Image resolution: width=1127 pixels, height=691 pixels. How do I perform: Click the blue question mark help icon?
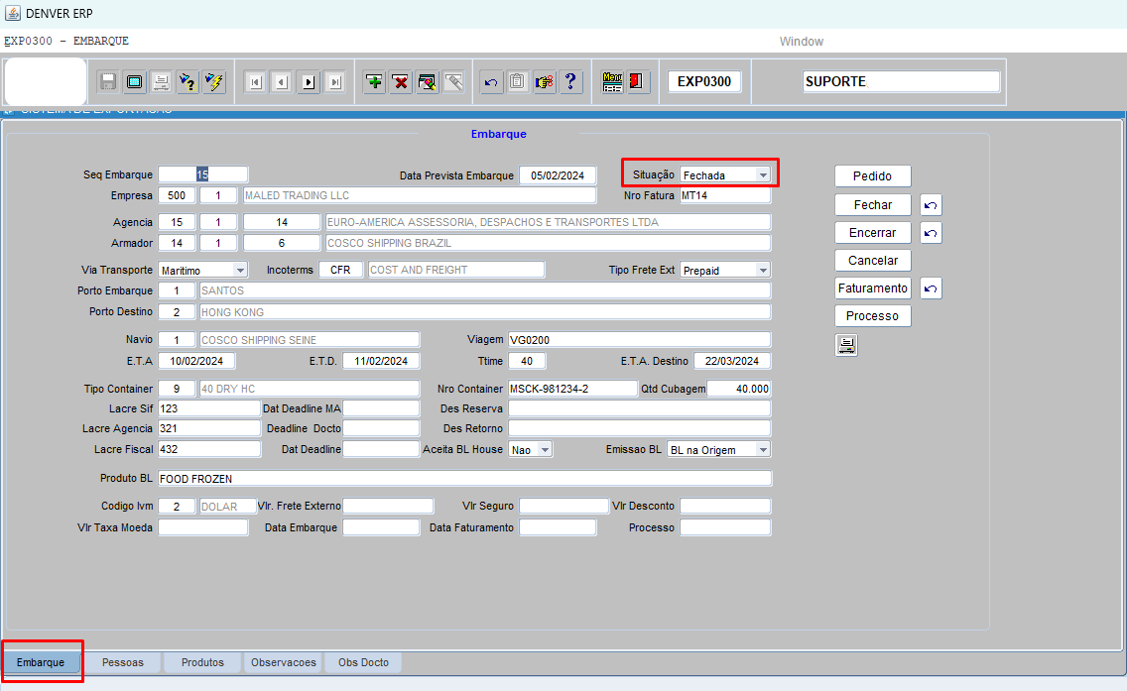pyautogui.click(x=570, y=82)
